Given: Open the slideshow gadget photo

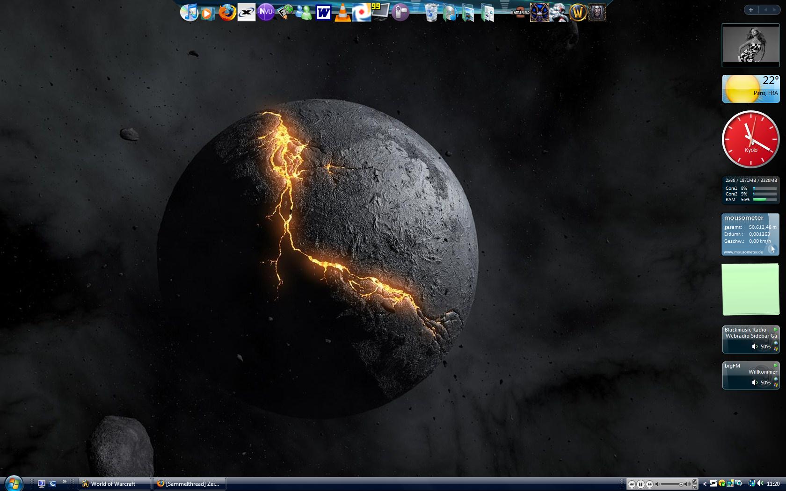Looking at the screenshot, I should click(751, 45).
